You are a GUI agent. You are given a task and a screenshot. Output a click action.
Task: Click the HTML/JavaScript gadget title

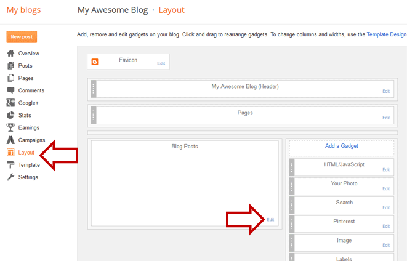point(344,164)
